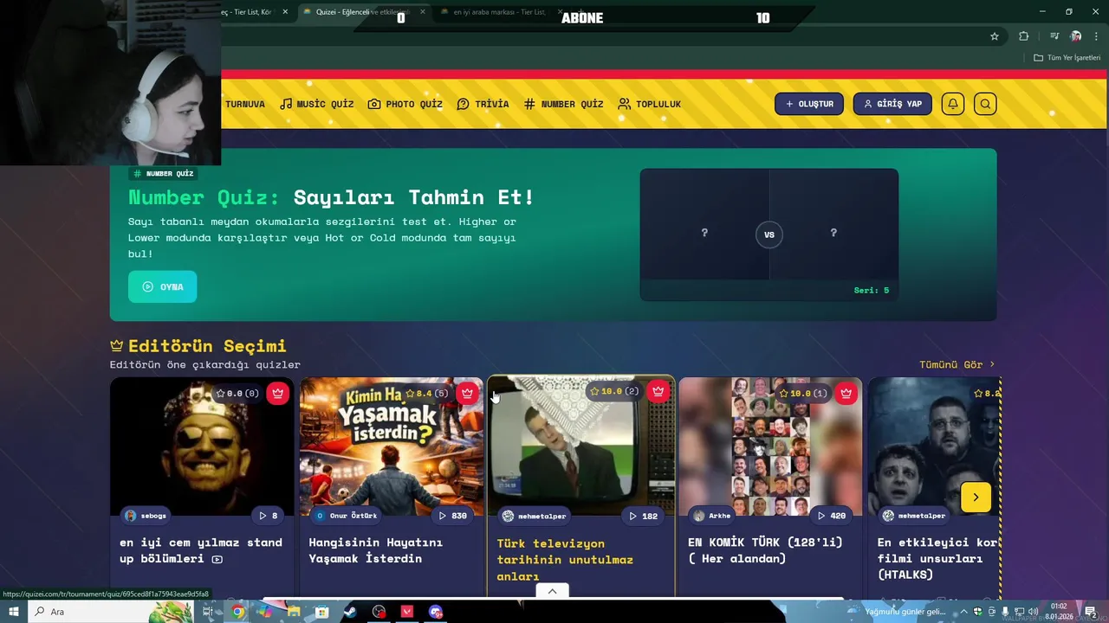
Task: Open Chrome media control icon
Action: (x=1054, y=36)
